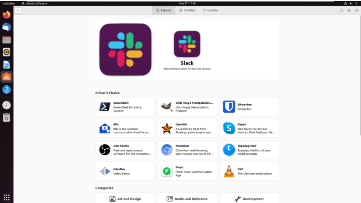The width and height of the screenshot is (361, 203).
Task: Open the search button in header bar
Action: (x=18, y=10)
